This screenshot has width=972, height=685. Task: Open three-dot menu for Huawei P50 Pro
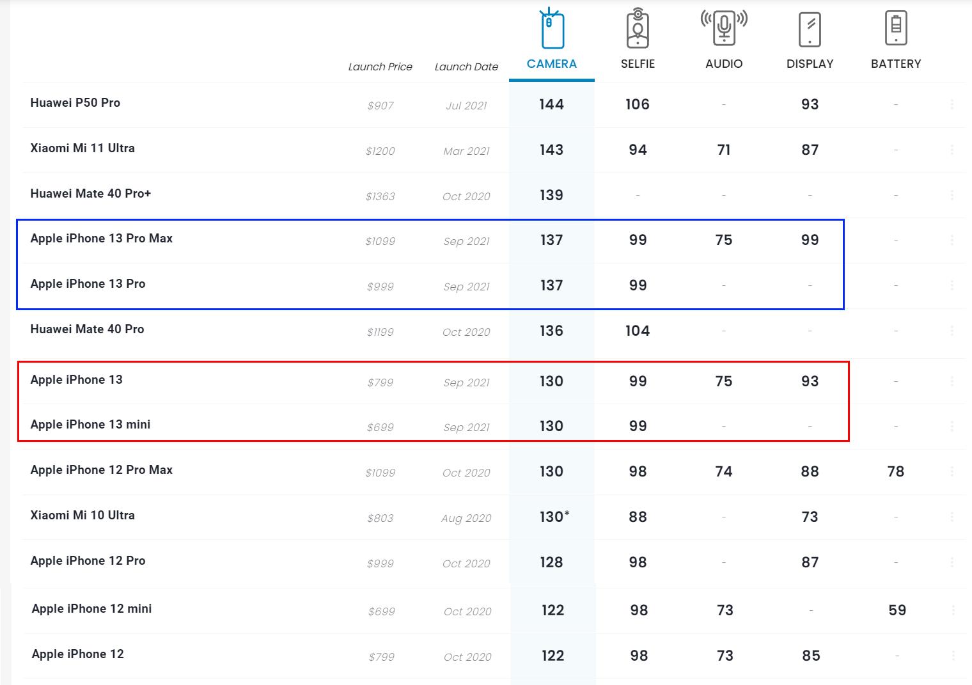point(952,104)
